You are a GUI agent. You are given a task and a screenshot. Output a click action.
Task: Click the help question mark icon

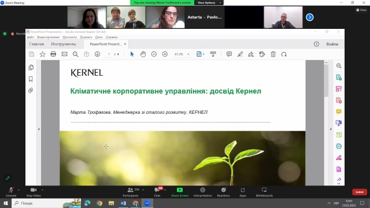point(316,44)
